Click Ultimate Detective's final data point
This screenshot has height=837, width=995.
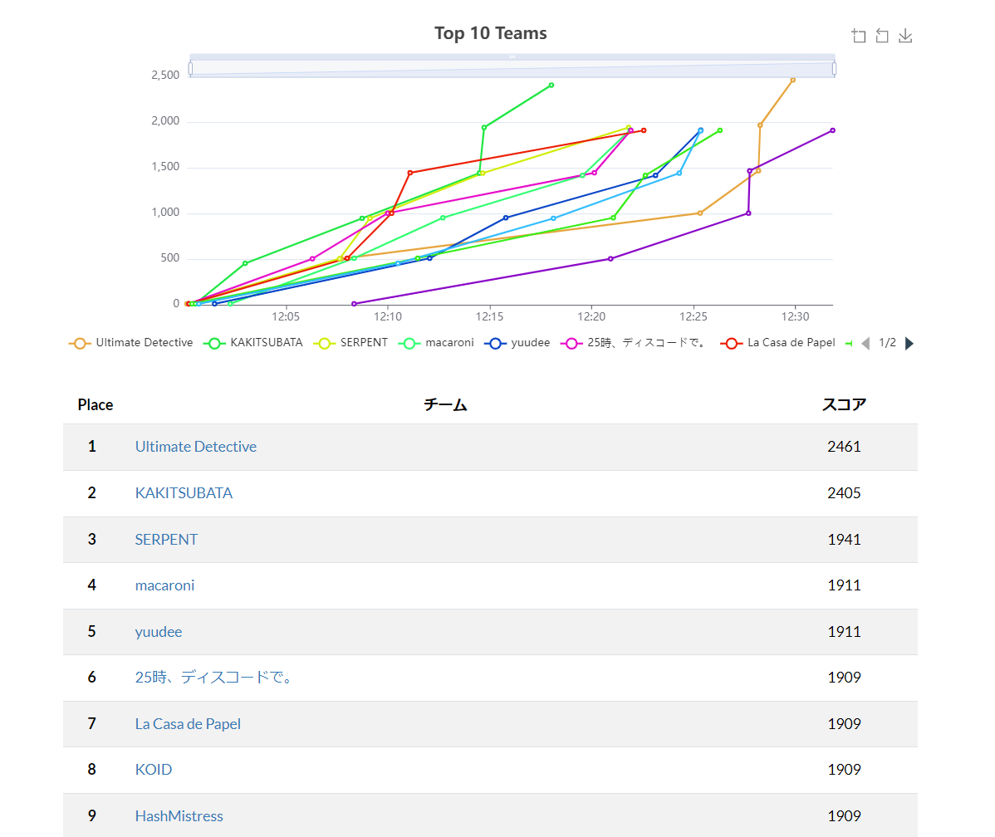point(792,80)
